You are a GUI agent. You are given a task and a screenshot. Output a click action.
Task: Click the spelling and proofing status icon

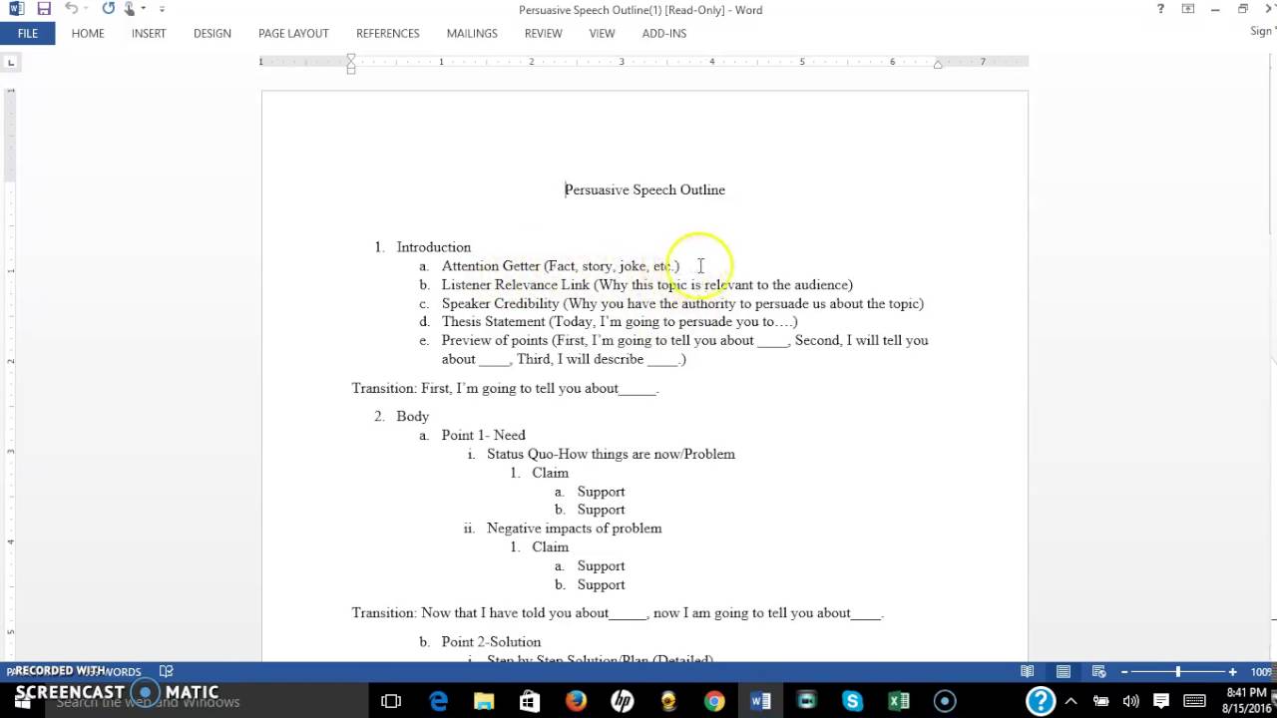click(x=167, y=671)
